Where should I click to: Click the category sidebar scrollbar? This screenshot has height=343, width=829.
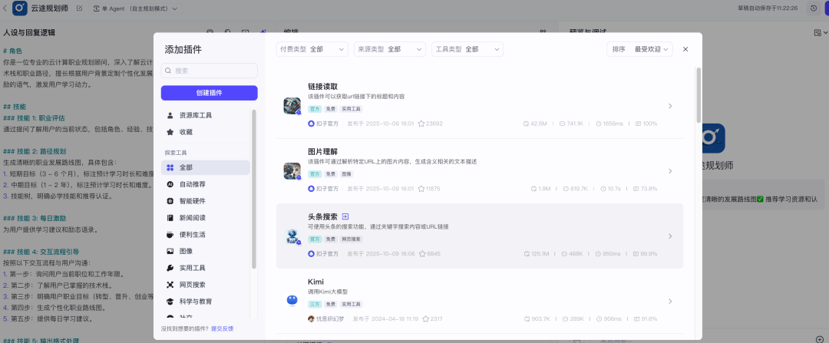pos(254,190)
